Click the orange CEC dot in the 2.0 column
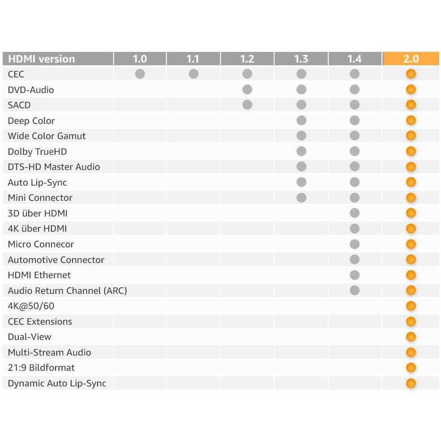This screenshot has width=441, height=441. (411, 74)
